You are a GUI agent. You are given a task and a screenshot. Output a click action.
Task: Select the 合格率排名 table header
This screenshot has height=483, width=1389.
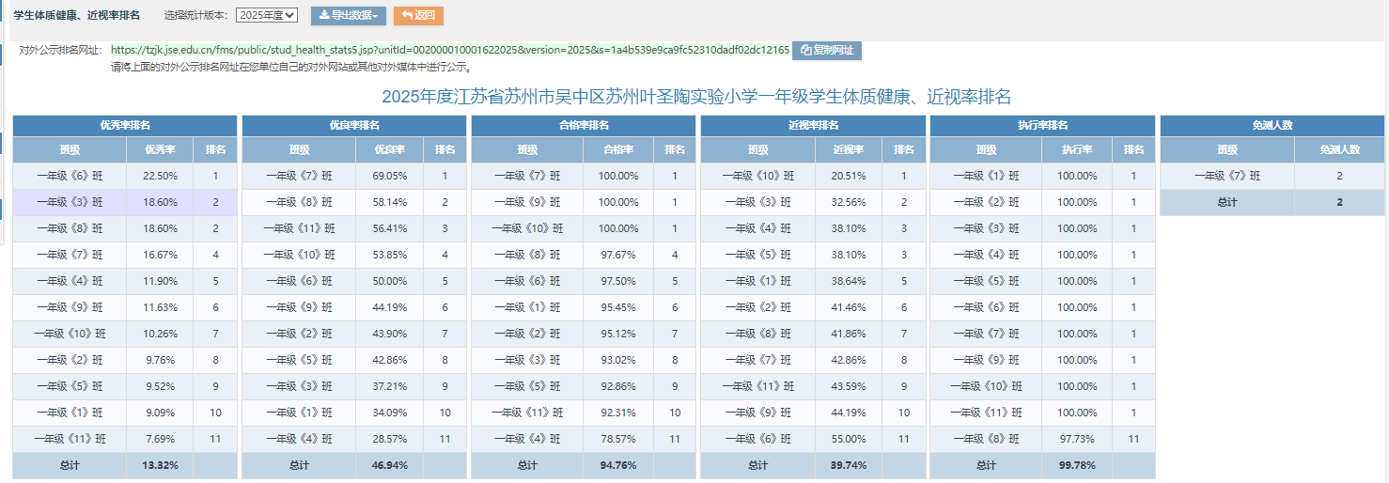(584, 125)
